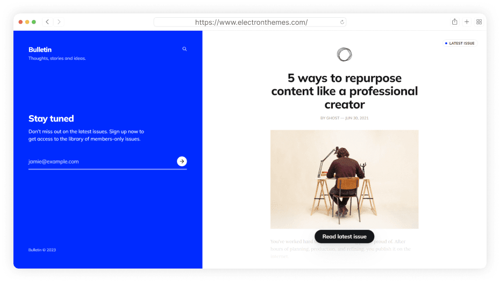
Task: Open a new tab with plus icon
Action: tap(467, 22)
